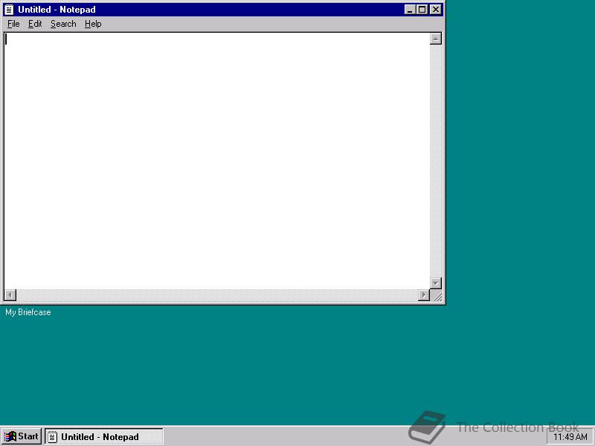This screenshot has height=446, width=595.
Task: Click inside the Notepad text area
Action: point(216,161)
